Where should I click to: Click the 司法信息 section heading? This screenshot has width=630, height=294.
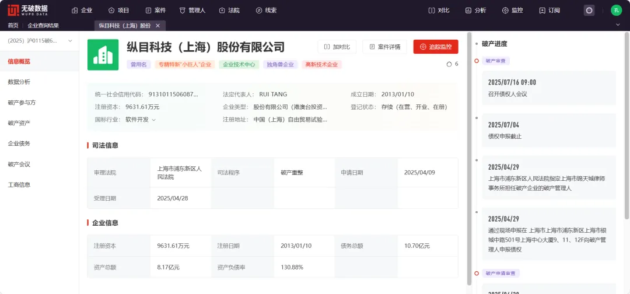point(105,145)
